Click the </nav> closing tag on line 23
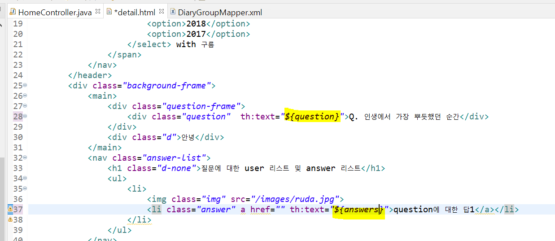Image resolution: width=555 pixels, height=241 pixels. [x=103, y=65]
